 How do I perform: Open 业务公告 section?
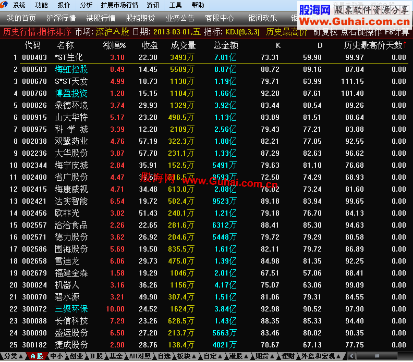[x=180, y=18]
